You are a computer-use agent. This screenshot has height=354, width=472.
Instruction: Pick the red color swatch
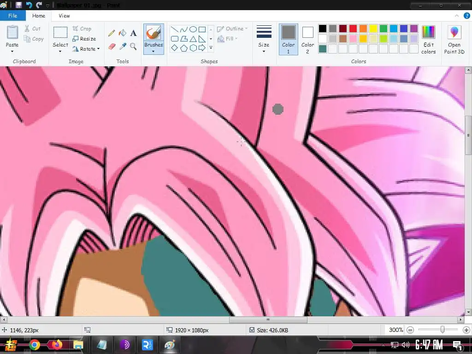pos(353,29)
